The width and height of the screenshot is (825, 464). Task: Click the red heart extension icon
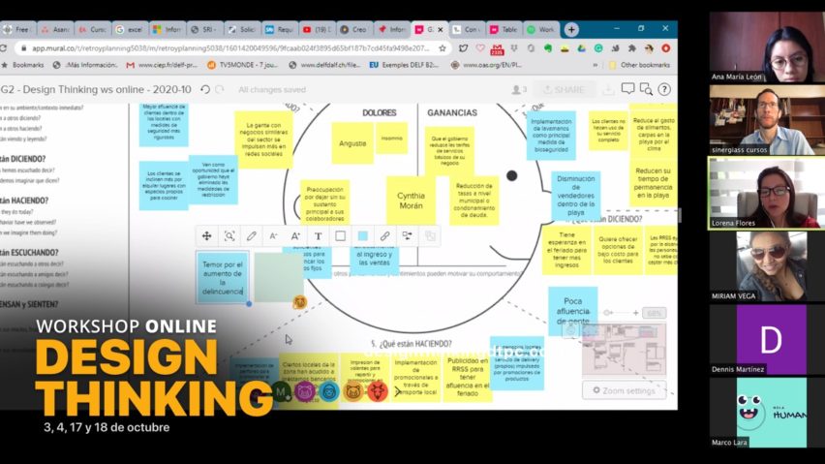click(480, 48)
